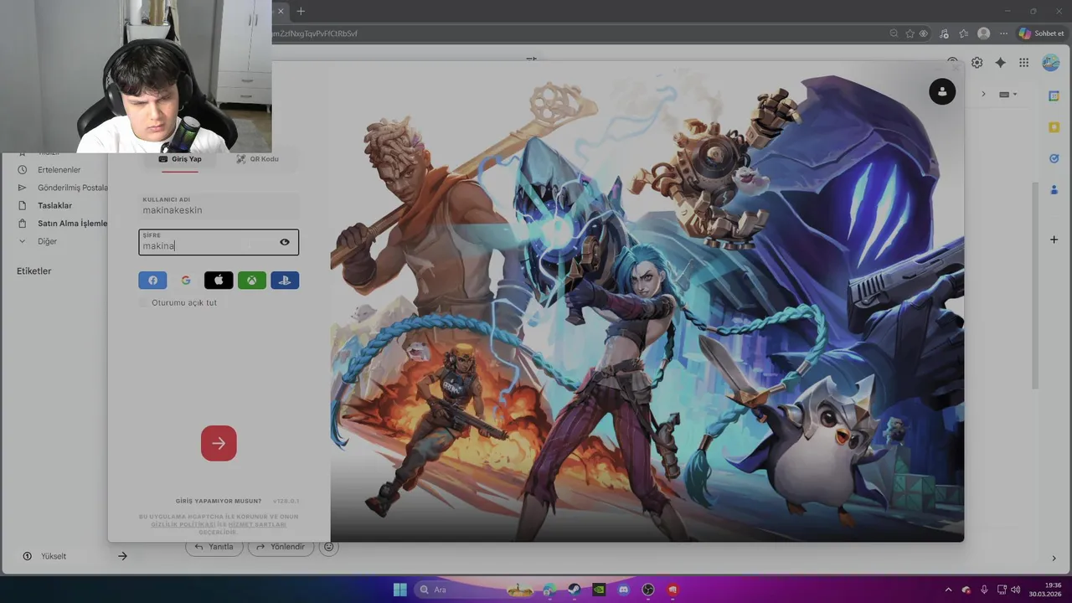The height and width of the screenshot is (603, 1072).
Task: Open the browser media control icon
Action: tap(945, 33)
